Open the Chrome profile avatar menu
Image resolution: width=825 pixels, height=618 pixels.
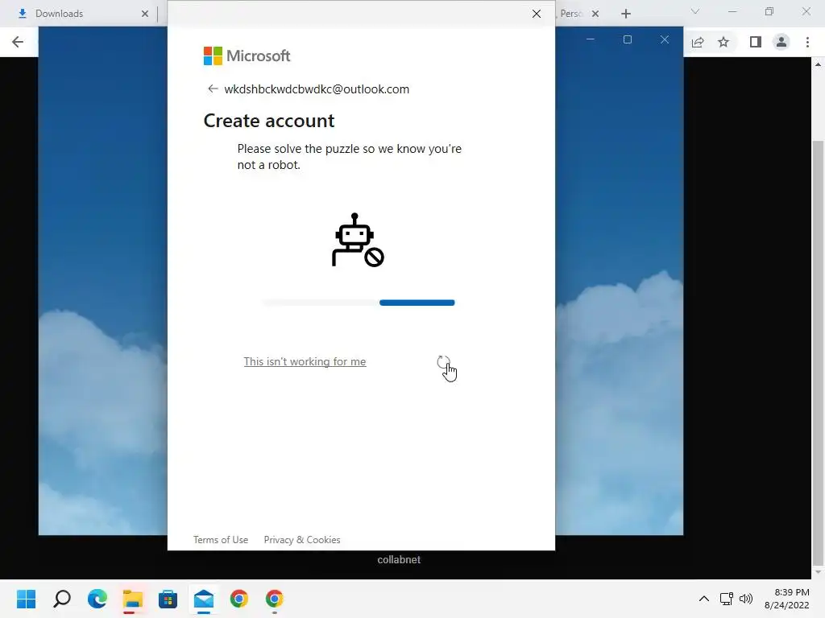tap(781, 42)
